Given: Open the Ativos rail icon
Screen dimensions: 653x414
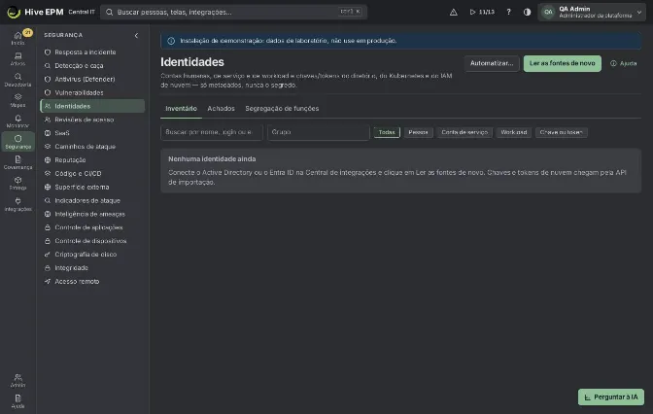Looking at the screenshot, I should click(17, 58).
